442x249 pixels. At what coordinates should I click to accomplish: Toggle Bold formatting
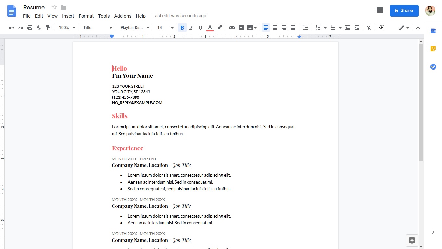pos(182,28)
